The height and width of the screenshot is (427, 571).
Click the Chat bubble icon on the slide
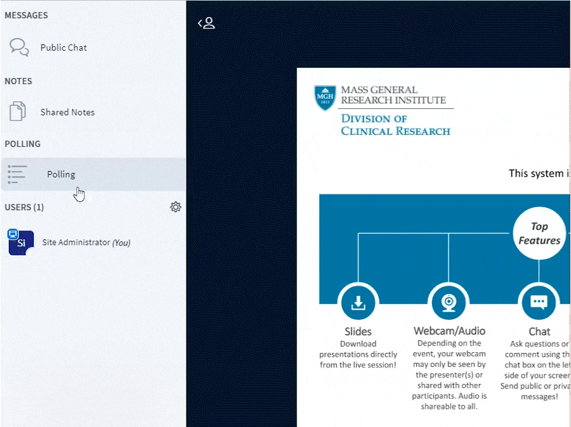(539, 303)
